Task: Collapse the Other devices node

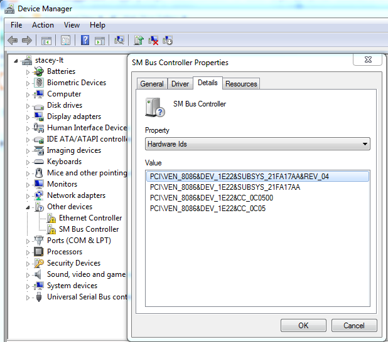Action: click(28, 207)
